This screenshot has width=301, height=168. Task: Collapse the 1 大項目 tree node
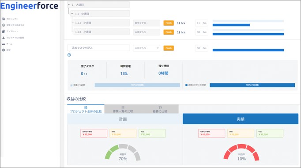pyautogui.click(x=69, y=4)
